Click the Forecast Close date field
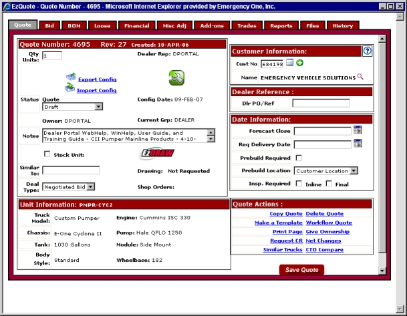 [x=323, y=131]
